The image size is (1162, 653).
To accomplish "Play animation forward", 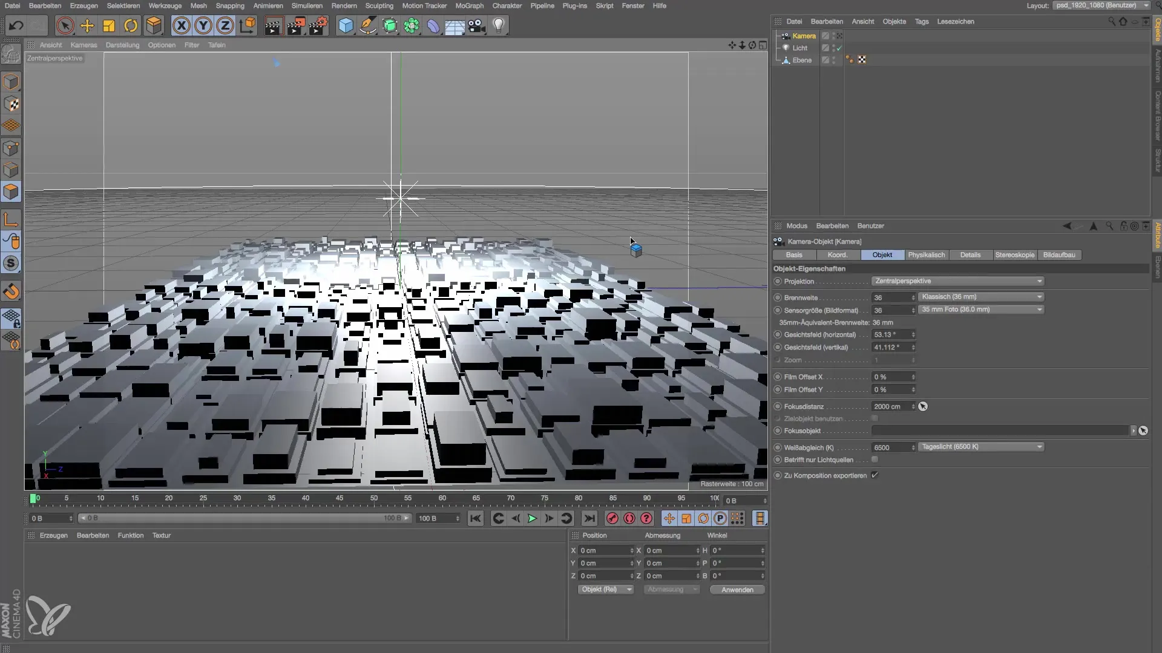I will tap(532, 518).
